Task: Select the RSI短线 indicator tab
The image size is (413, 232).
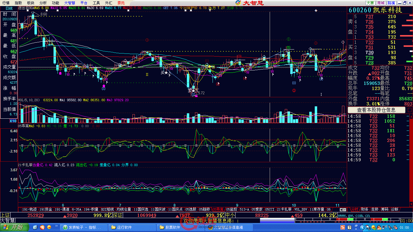Action: (x=107, y=209)
